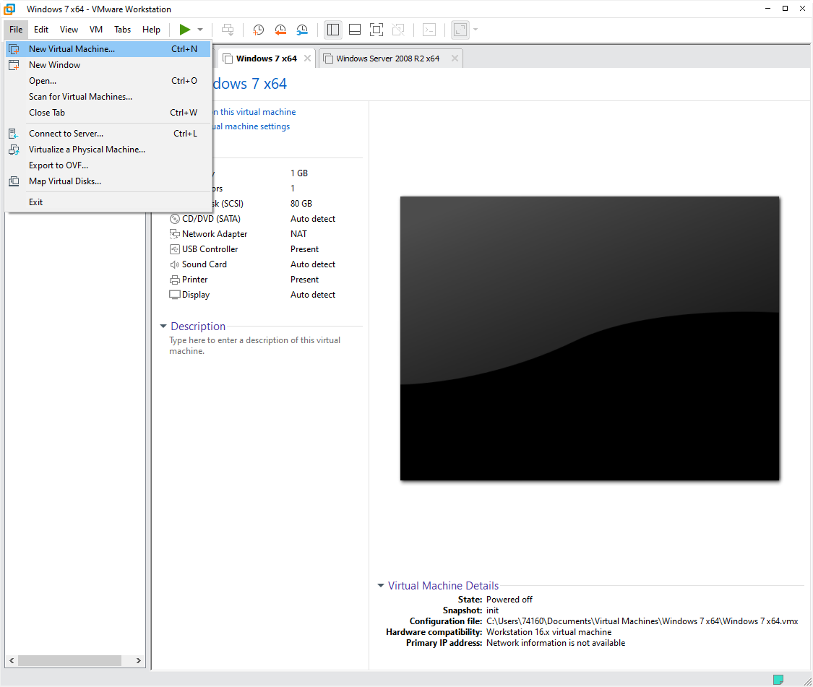
Task: Click the Virtualize a Physical Machine icon
Action: click(14, 150)
